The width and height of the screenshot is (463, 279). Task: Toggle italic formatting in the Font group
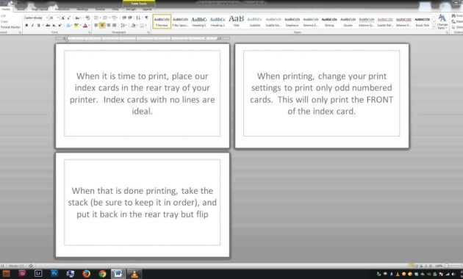[32, 26]
